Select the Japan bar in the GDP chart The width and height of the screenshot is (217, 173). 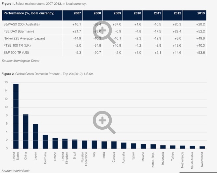[35, 136]
